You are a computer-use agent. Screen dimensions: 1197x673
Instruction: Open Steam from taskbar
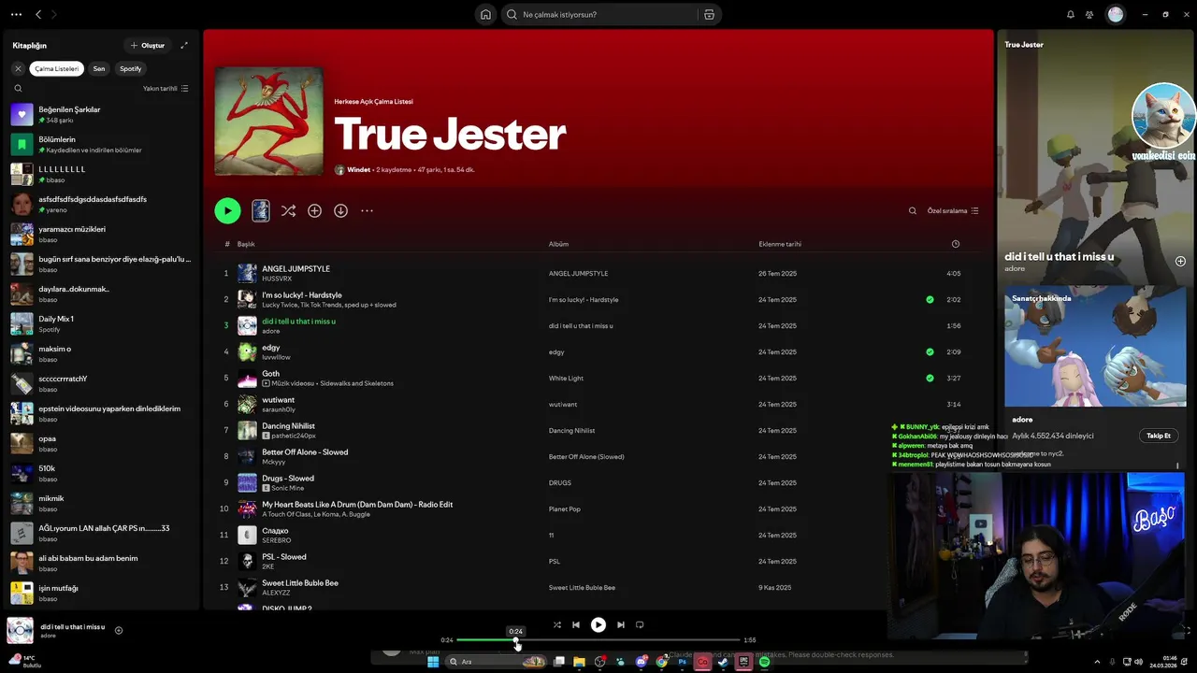coord(723,662)
